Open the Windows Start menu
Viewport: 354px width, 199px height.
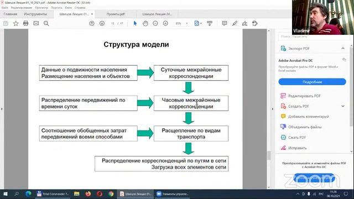click(6, 194)
